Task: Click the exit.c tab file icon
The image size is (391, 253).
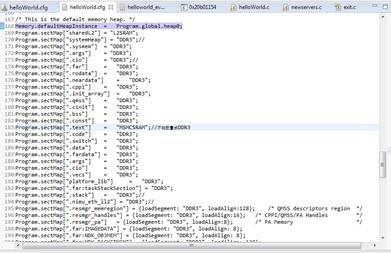Action: 338,8
